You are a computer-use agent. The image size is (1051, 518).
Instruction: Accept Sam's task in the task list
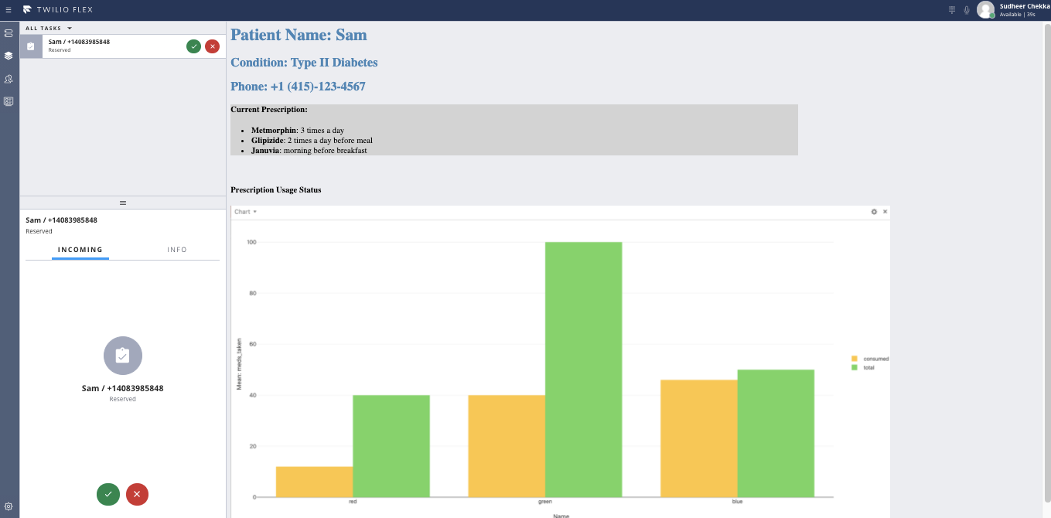pyautogui.click(x=193, y=46)
